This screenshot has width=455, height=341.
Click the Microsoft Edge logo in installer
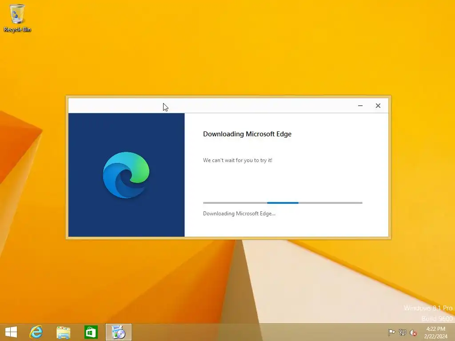[126, 175]
